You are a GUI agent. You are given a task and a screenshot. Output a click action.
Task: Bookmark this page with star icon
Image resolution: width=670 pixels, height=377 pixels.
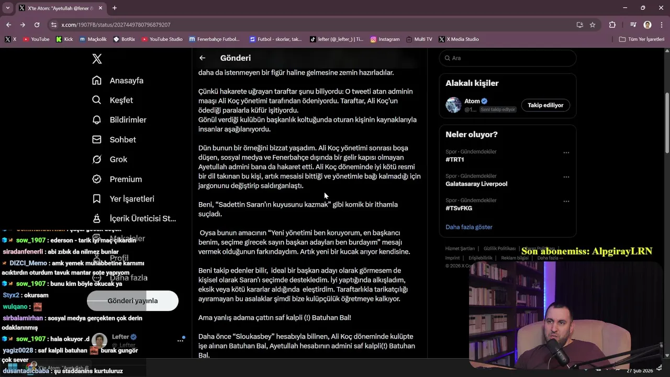coord(593,25)
